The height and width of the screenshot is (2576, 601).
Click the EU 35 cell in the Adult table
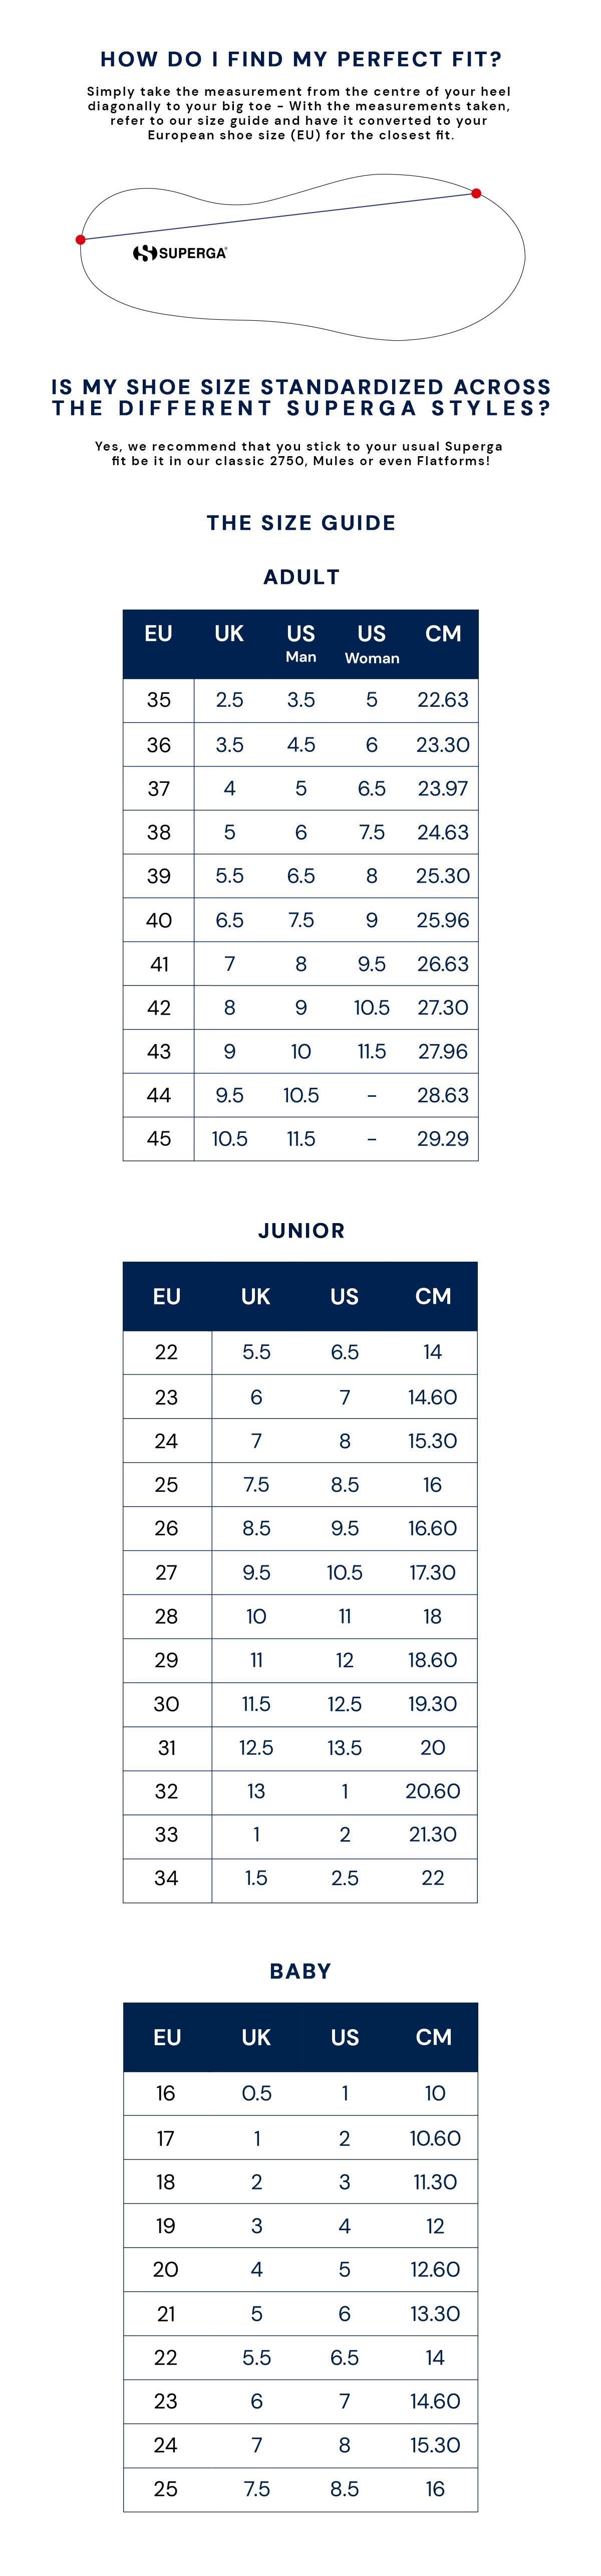click(x=159, y=700)
